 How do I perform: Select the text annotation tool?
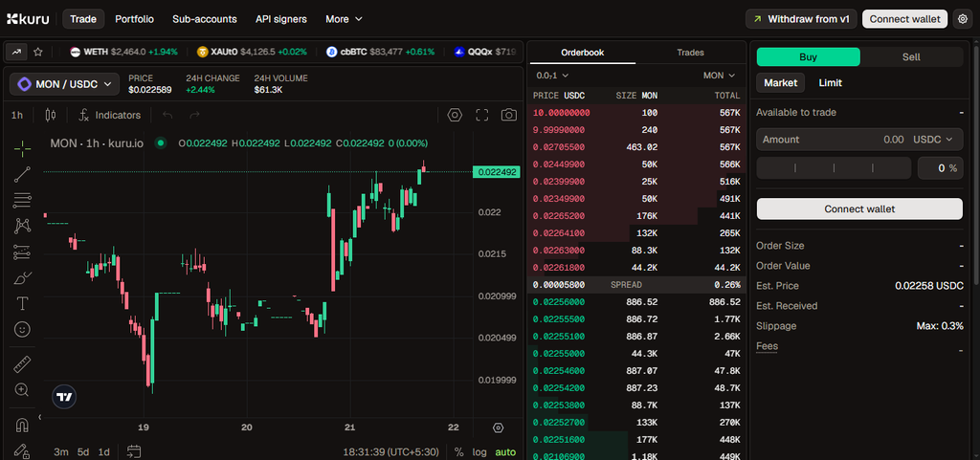(x=23, y=303)
